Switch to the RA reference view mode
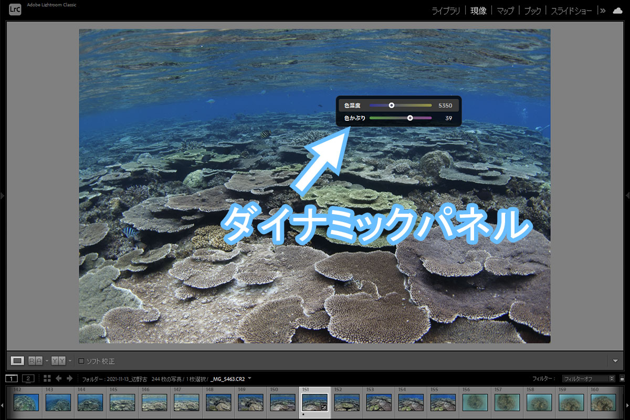Screen dimensions: 630x420 coord(36,361)
